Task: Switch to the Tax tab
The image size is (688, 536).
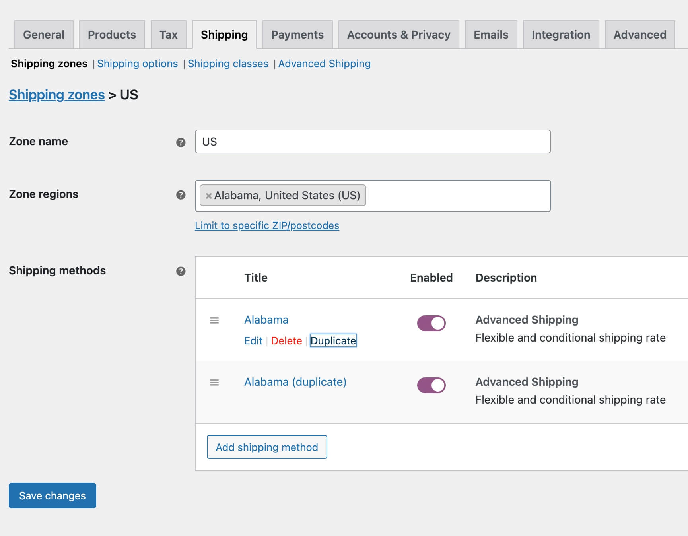Action: point(169,35)
